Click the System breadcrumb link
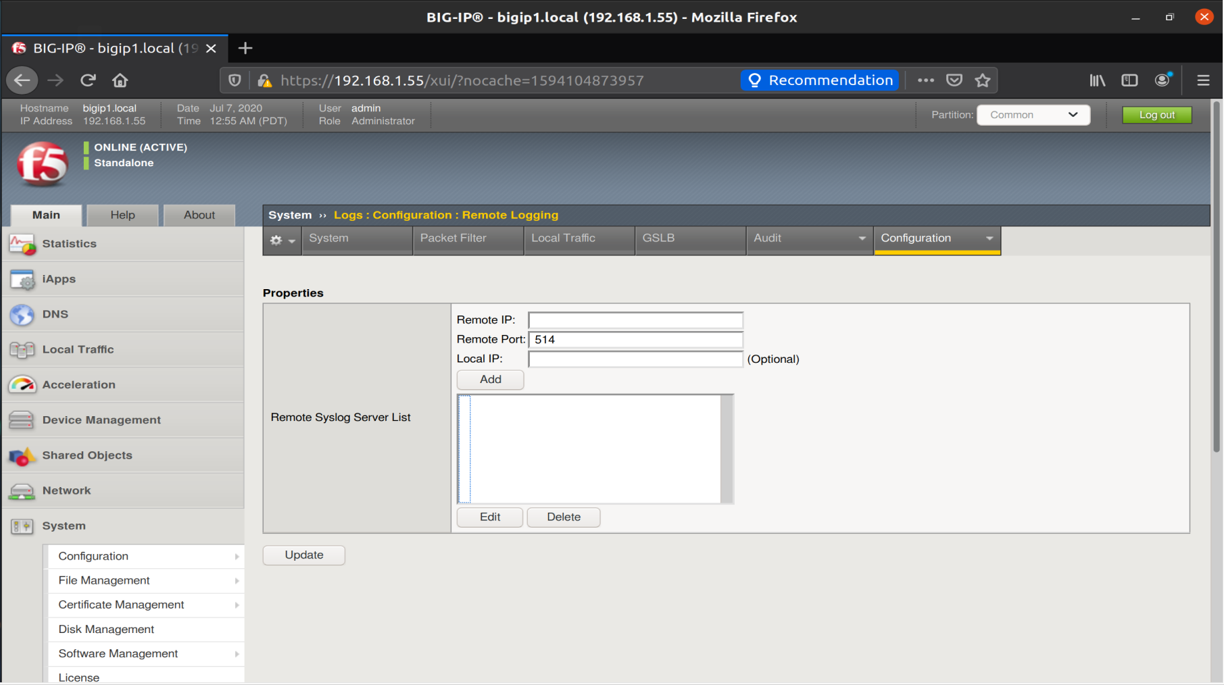1224x685 pixels. point(290,215)
